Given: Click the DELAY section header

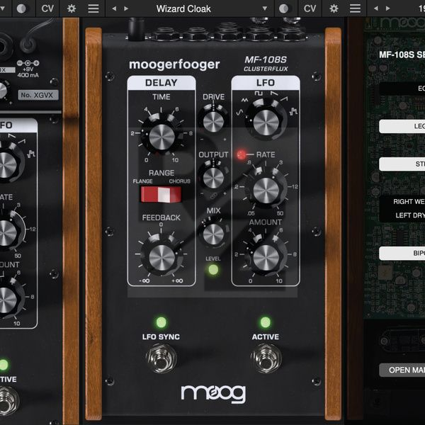Looking at the screenshot, I should pos(161,83).
